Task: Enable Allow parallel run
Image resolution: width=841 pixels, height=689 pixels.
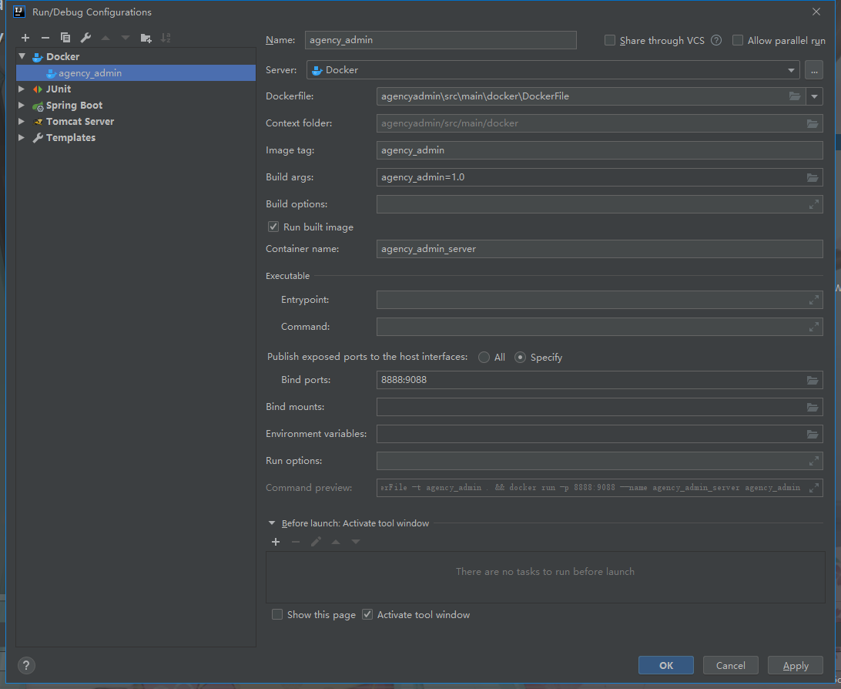Action: tap(738, 40)
